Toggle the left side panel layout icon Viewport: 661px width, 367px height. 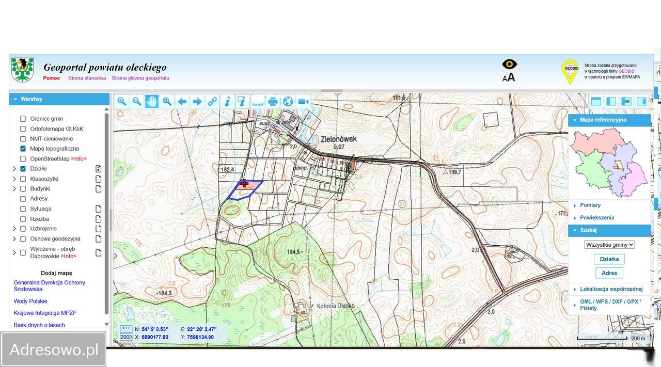point(611,101)
